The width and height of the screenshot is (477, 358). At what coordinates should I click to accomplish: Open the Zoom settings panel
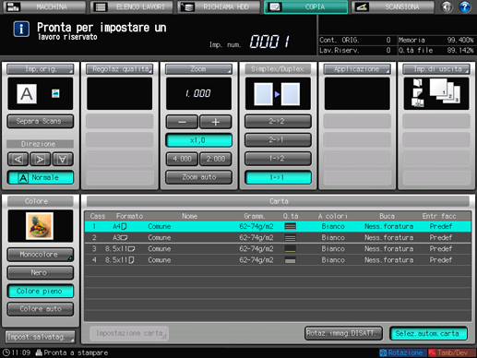(198, 69)
